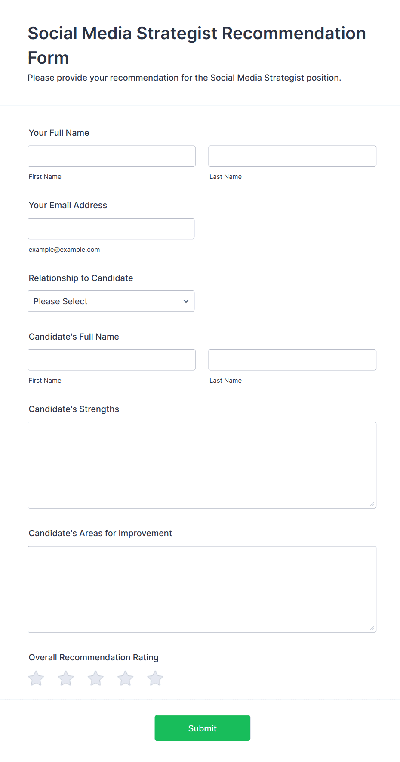
Task: Click the Areas for Improvement resize handle
Action: (x=372, y=628)
